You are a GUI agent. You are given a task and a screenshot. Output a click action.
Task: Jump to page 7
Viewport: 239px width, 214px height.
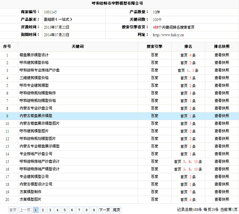tap(79, 210)
